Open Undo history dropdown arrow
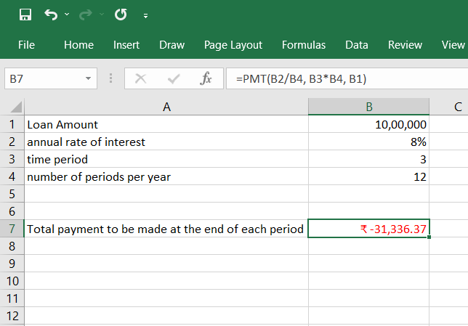 (67, 15)
